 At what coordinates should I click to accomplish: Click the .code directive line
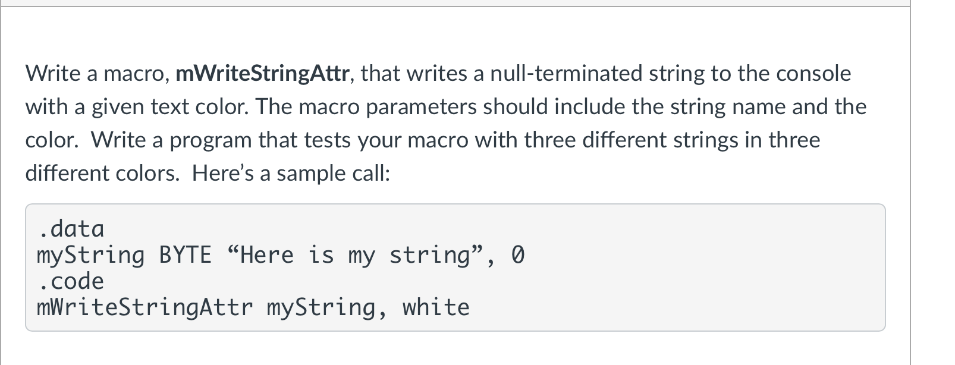[x=71, y=281]
